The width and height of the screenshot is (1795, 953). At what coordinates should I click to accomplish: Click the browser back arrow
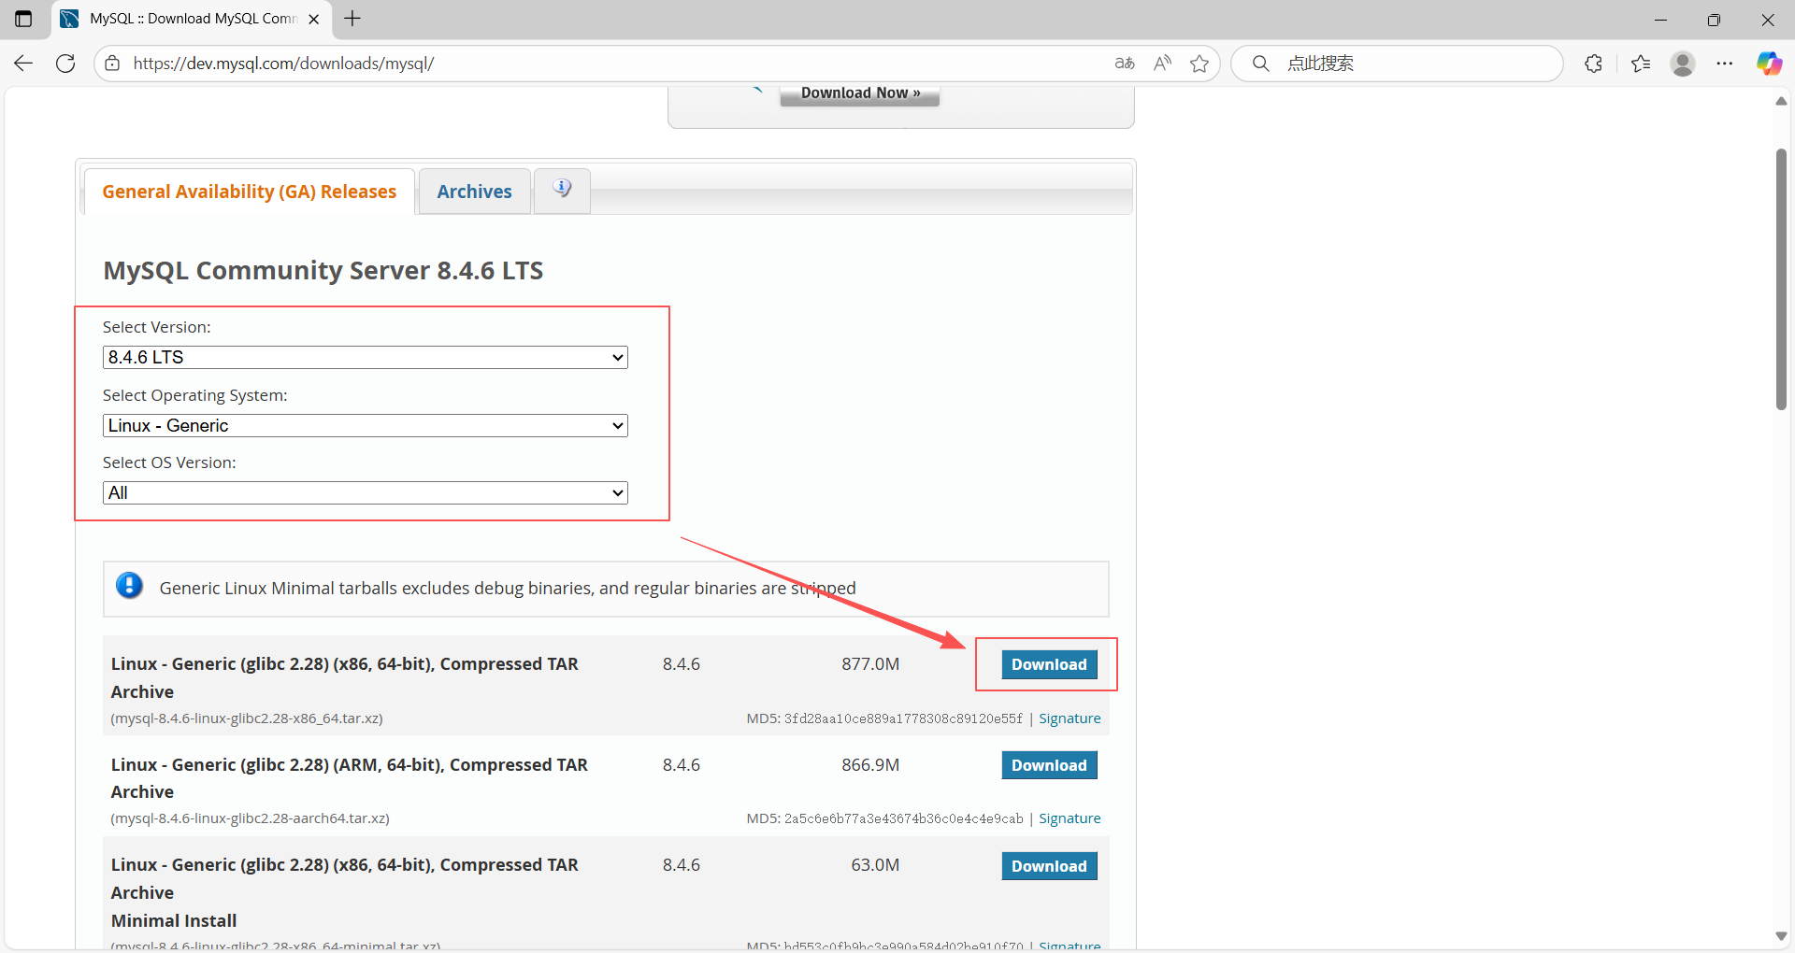click(23, 64)
